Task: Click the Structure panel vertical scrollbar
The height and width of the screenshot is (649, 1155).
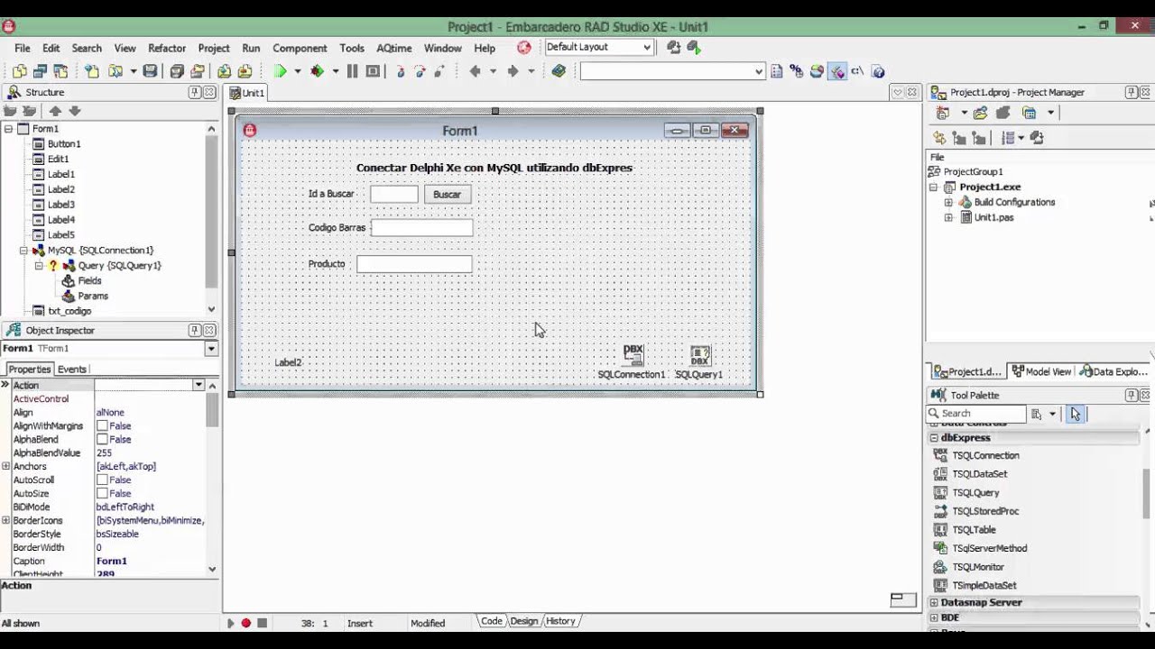Action: [211, 219]
